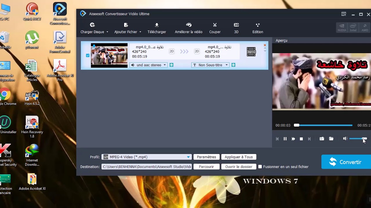This screenshot has width=371, height=208.
Task: Move file up with arrow
Action: (265, 48)
